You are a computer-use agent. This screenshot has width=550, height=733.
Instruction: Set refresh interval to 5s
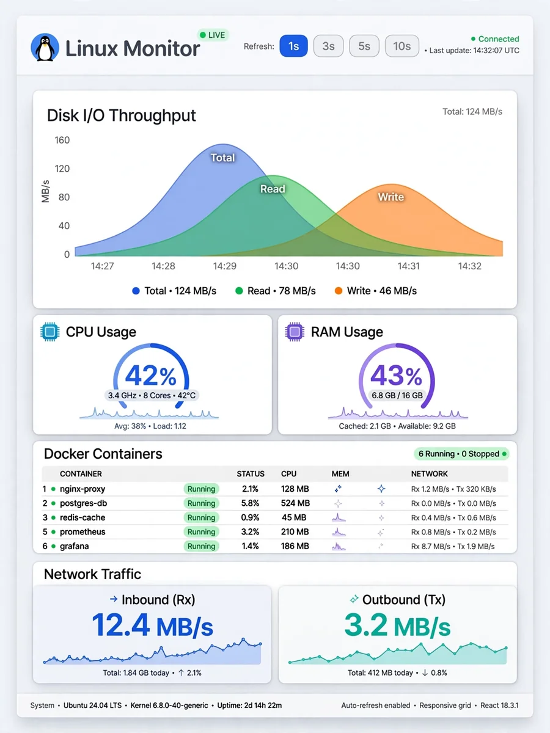pos(364,46)
